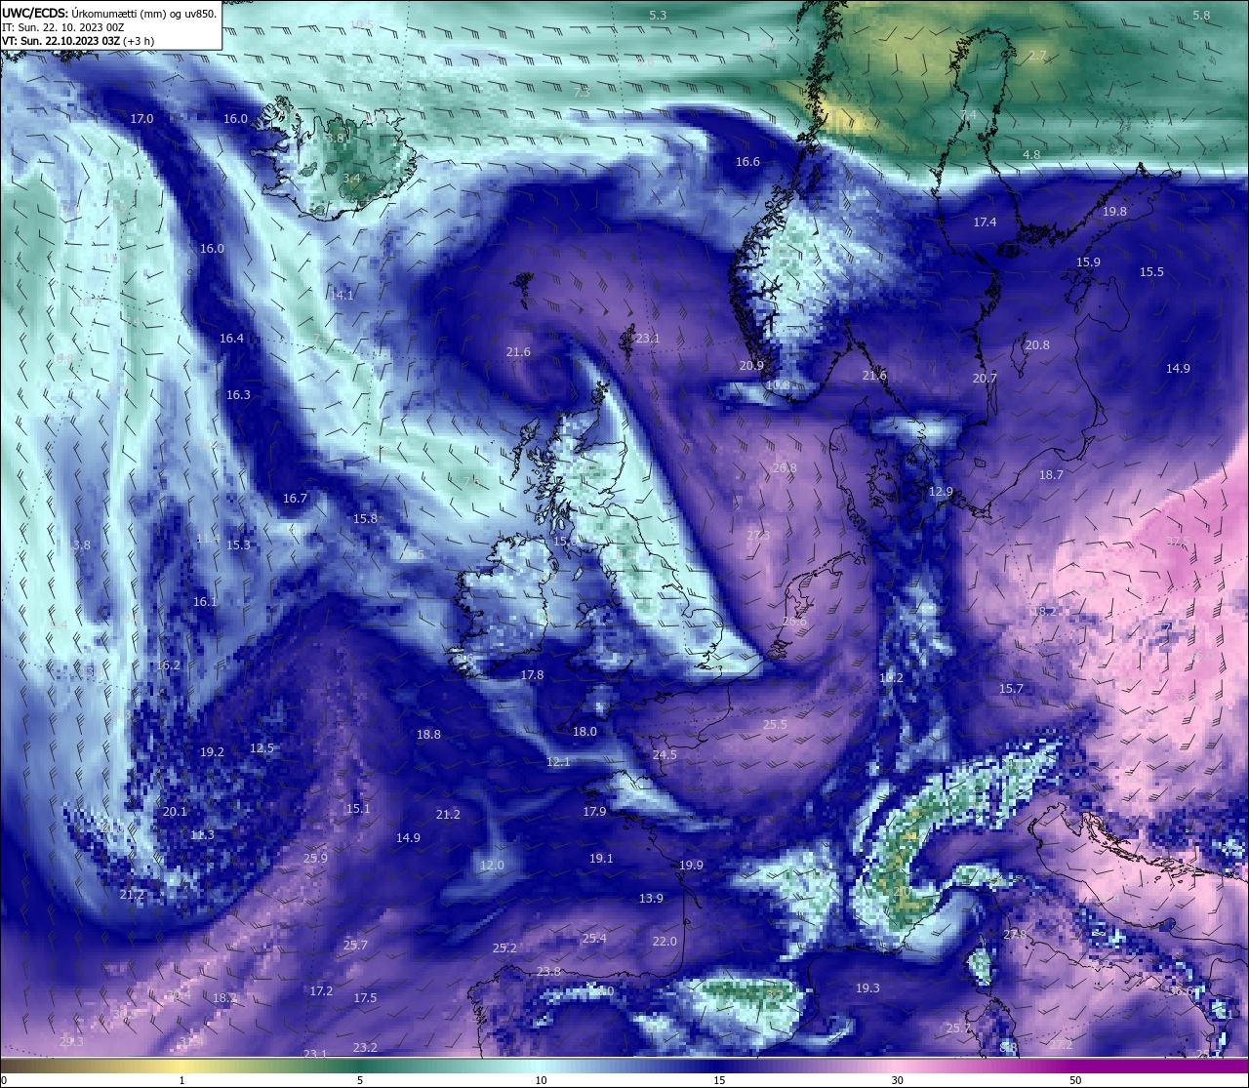Click the map value 15.7
The image size is (1249, 1088).
click(x=1011, y=689)
